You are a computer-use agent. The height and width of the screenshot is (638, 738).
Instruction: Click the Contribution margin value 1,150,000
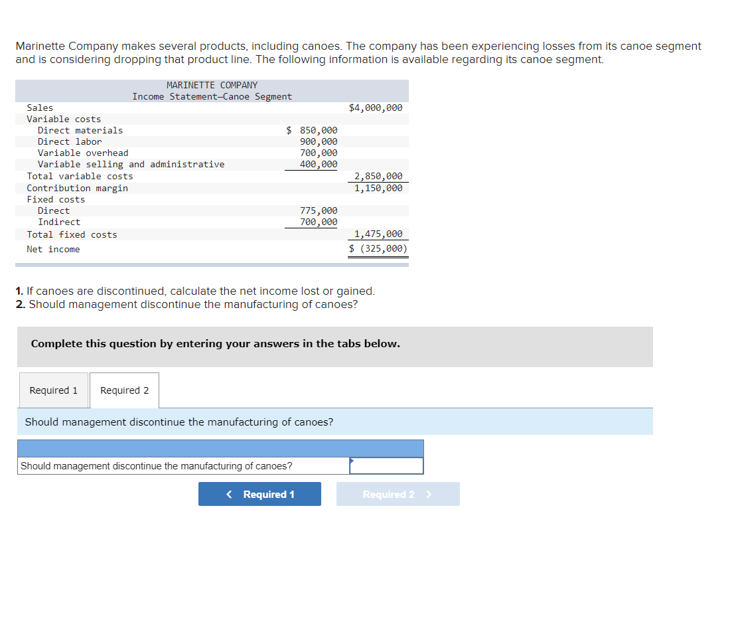[378, 188]
